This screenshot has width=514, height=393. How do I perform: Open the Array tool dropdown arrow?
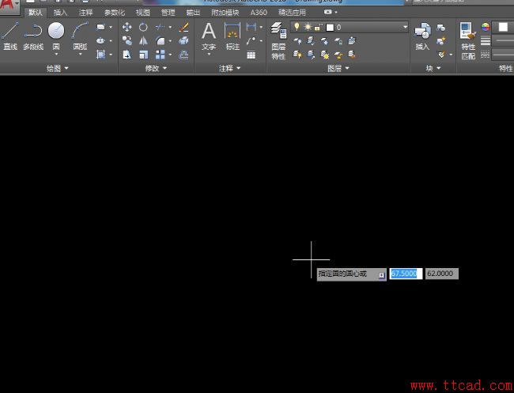170,55
